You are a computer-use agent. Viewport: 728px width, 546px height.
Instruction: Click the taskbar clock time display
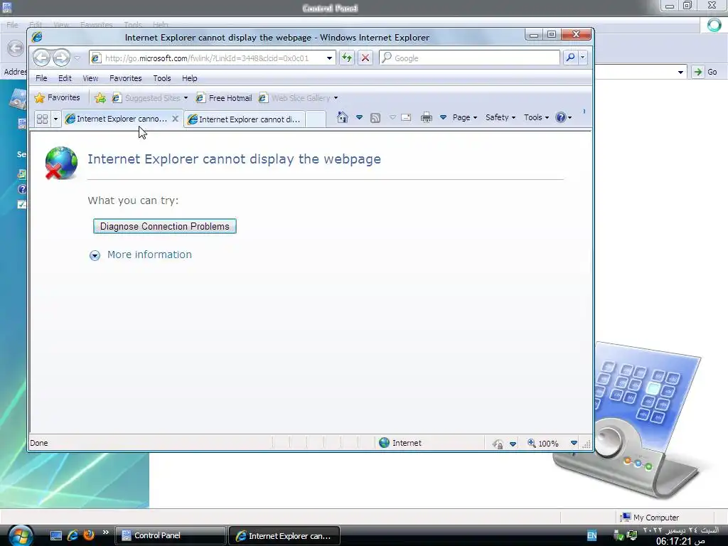(680, 541)
